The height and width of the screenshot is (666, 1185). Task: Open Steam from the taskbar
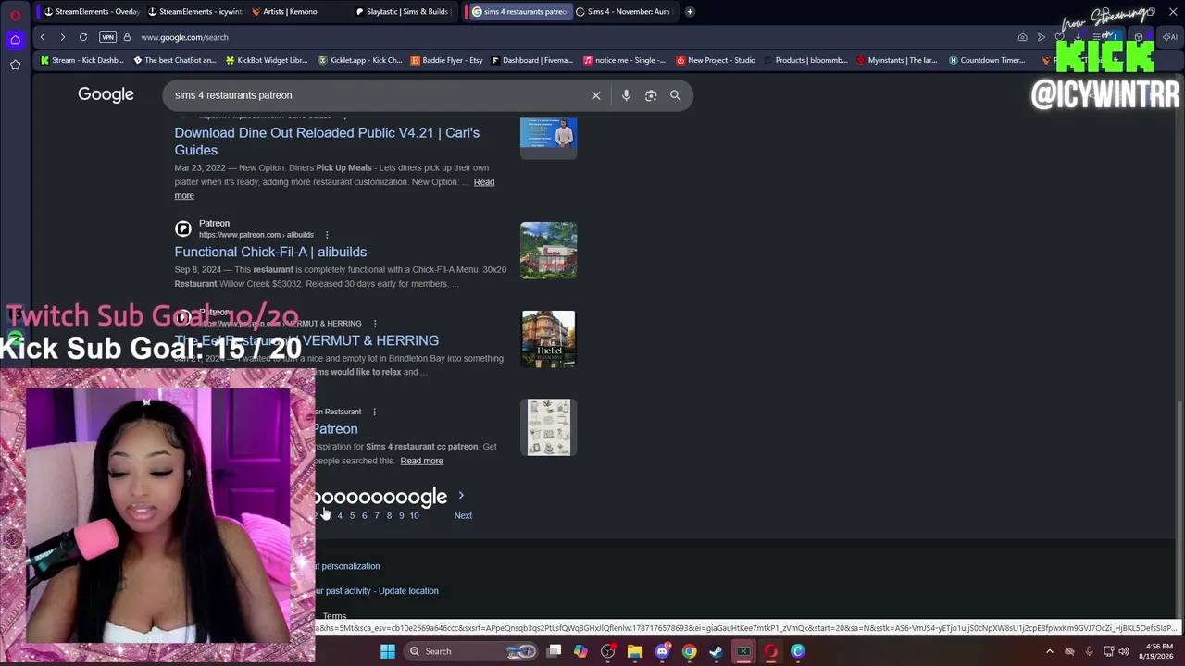tap(716, 651)
